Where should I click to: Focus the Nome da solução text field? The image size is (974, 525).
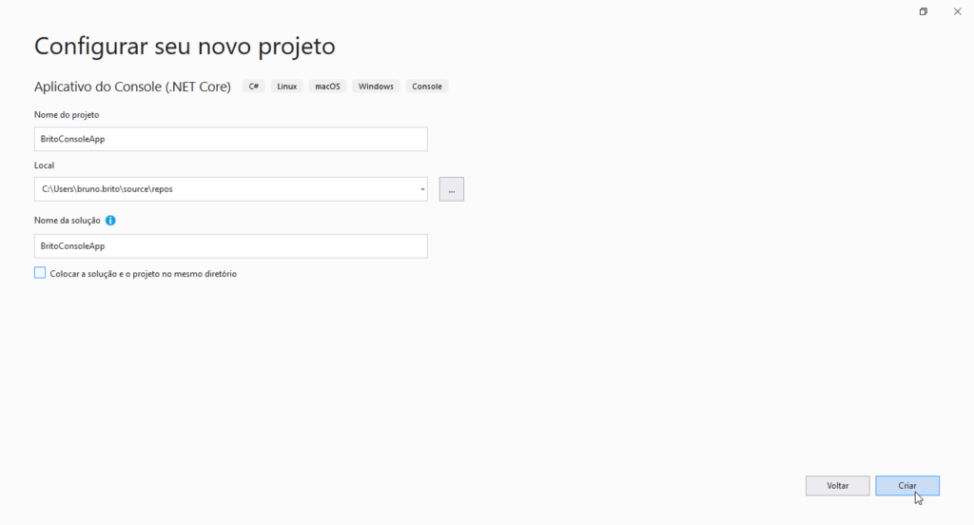[231, 246]
